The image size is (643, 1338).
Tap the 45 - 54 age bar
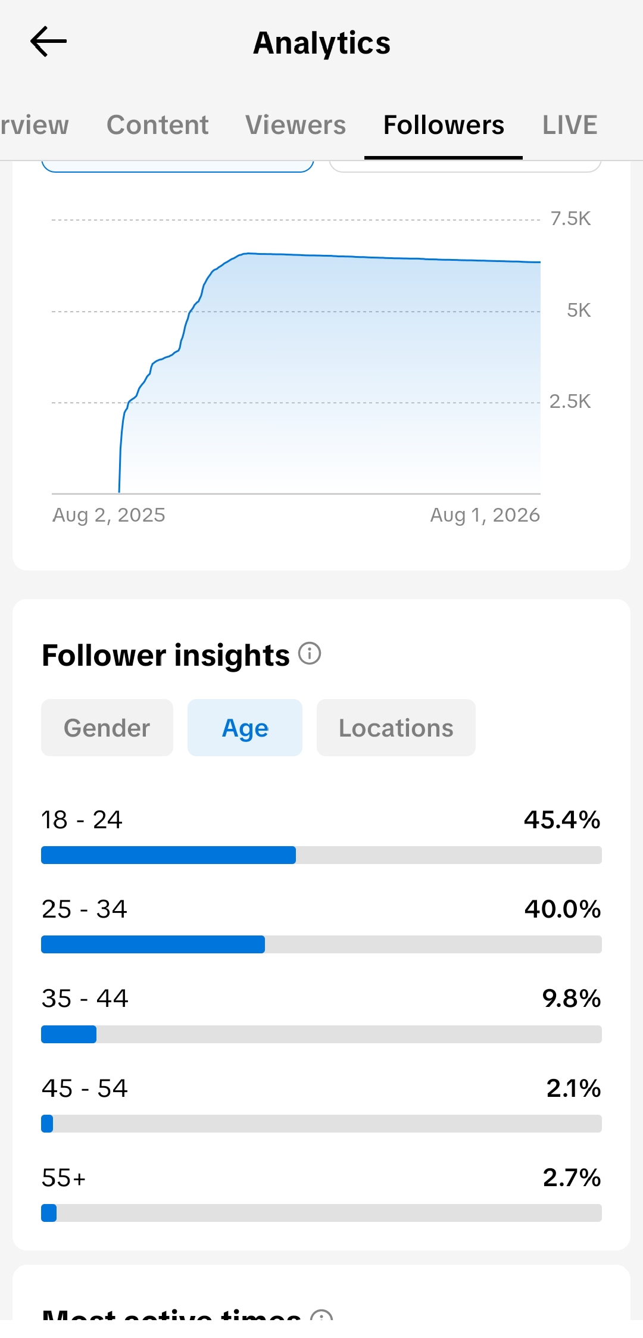coord(321,1124)
